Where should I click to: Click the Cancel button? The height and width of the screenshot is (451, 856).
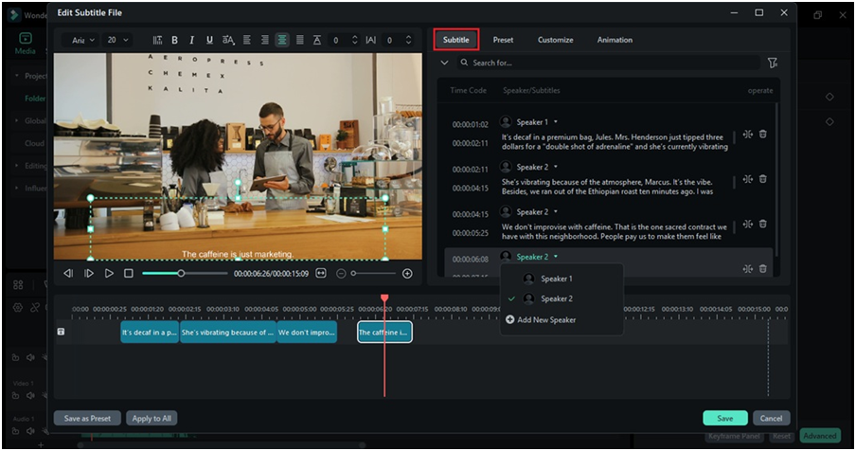[771, 418]
